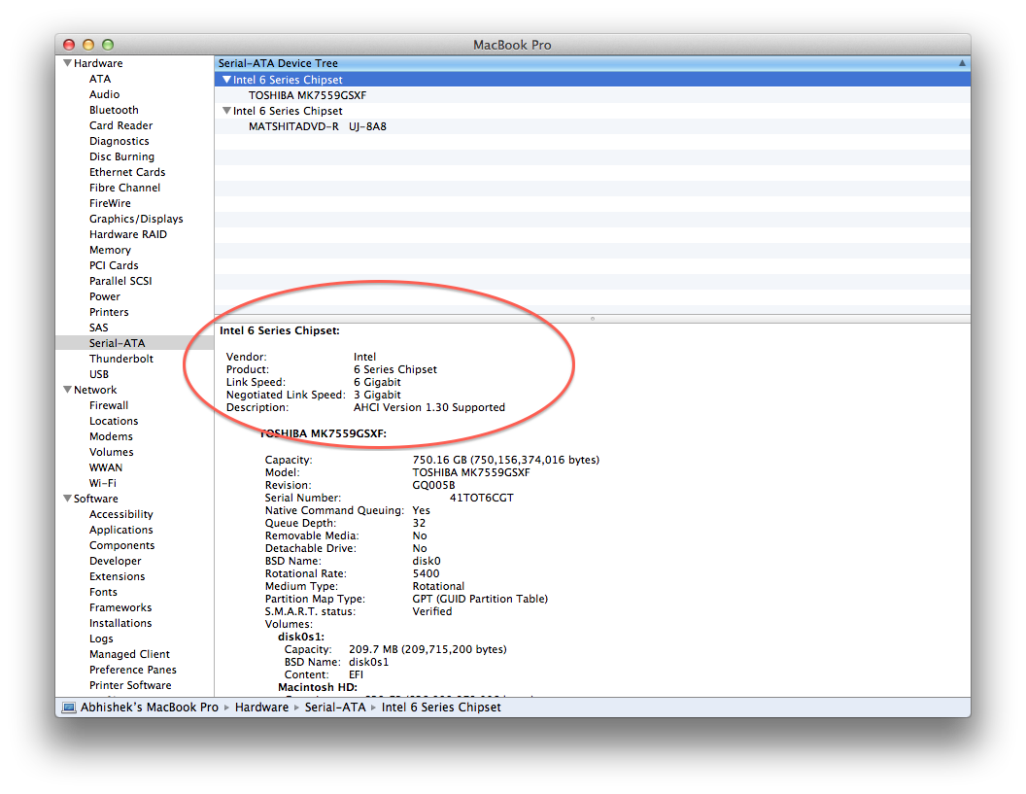The width and height of the screenshot is (1026, 794).
Task: Click Abhishek's MacBook Pro in path bar
Action: pyautogui.click(x=150, y=708)
